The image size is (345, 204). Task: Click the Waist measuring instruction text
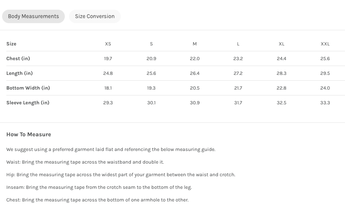85,162
